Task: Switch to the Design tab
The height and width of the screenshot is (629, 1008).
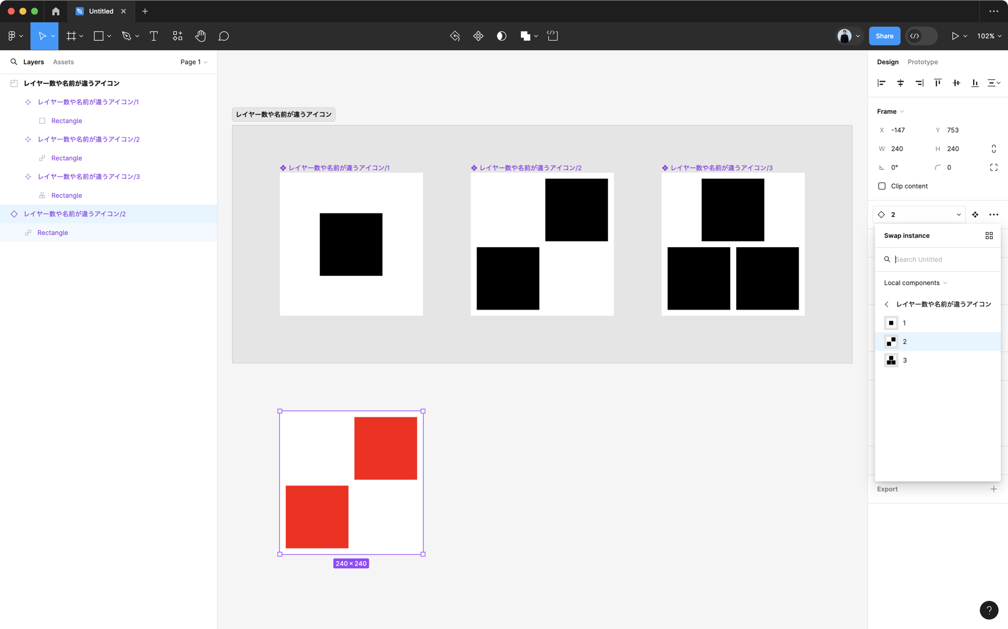Action: point(888,62)
